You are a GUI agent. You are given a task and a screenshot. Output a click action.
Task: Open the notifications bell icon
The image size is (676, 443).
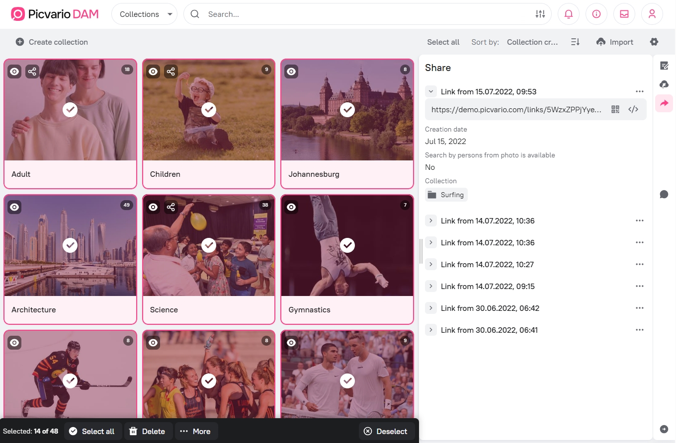pos(569,14)
